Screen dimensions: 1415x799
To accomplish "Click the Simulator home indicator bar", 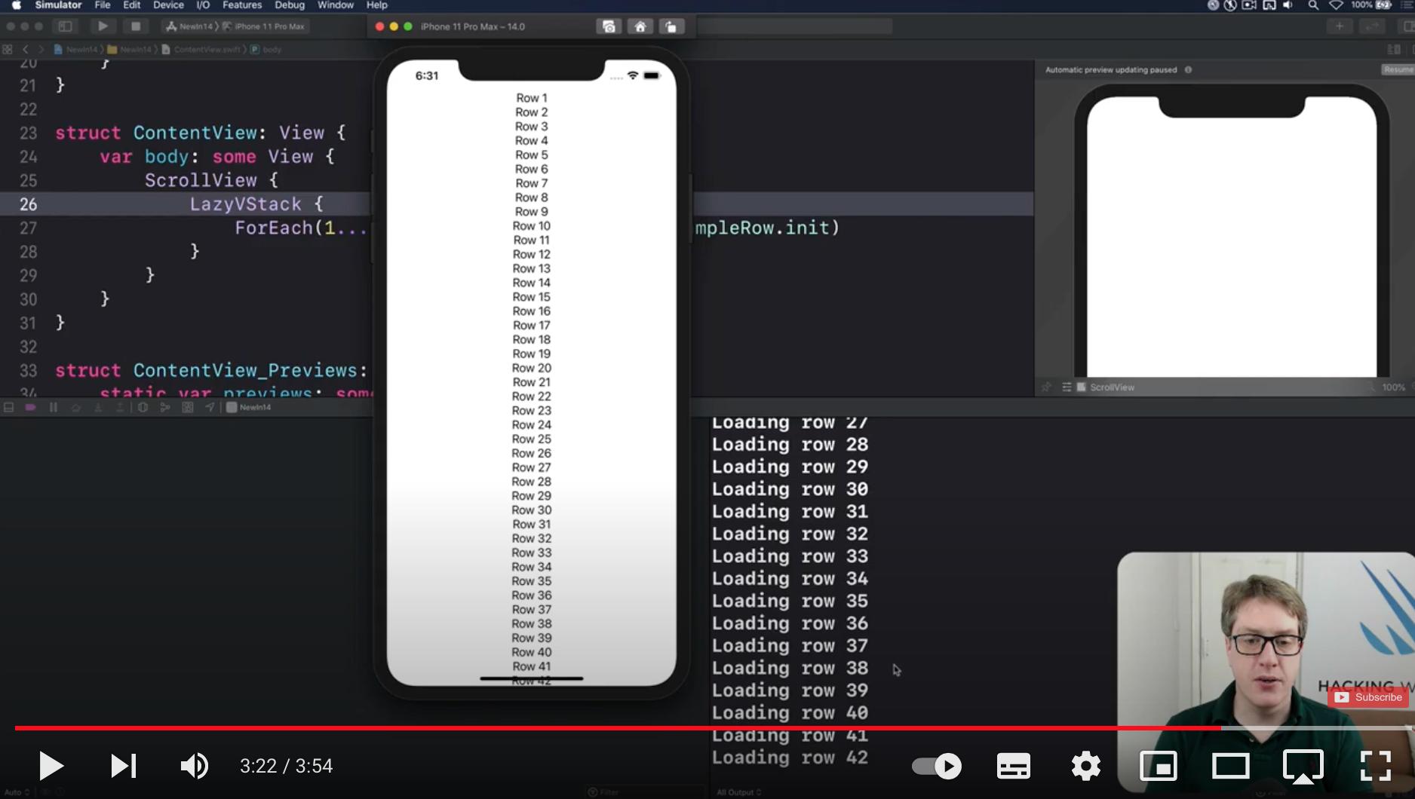I will [532, 678].
